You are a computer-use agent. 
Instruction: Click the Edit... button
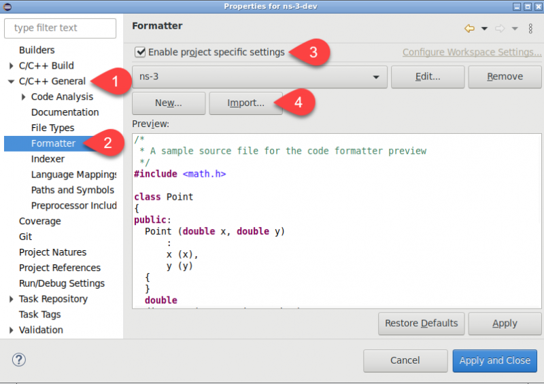428,77
